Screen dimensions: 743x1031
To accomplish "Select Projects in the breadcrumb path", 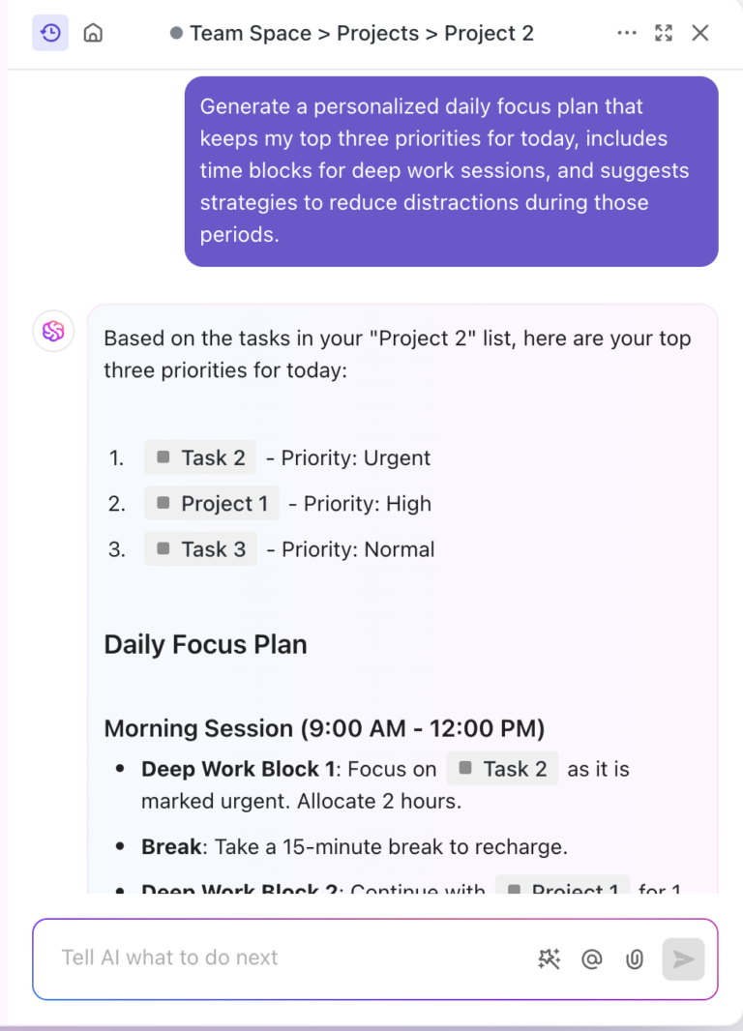I will click(377, 33).
